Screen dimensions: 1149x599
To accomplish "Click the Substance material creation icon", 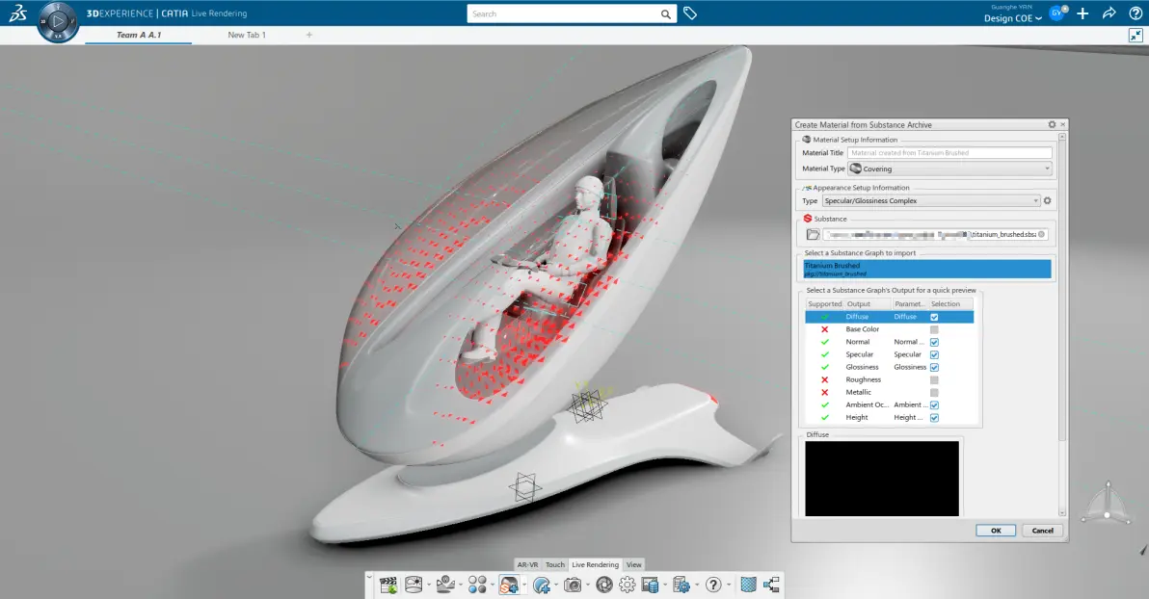I will [x=509, y=586].
